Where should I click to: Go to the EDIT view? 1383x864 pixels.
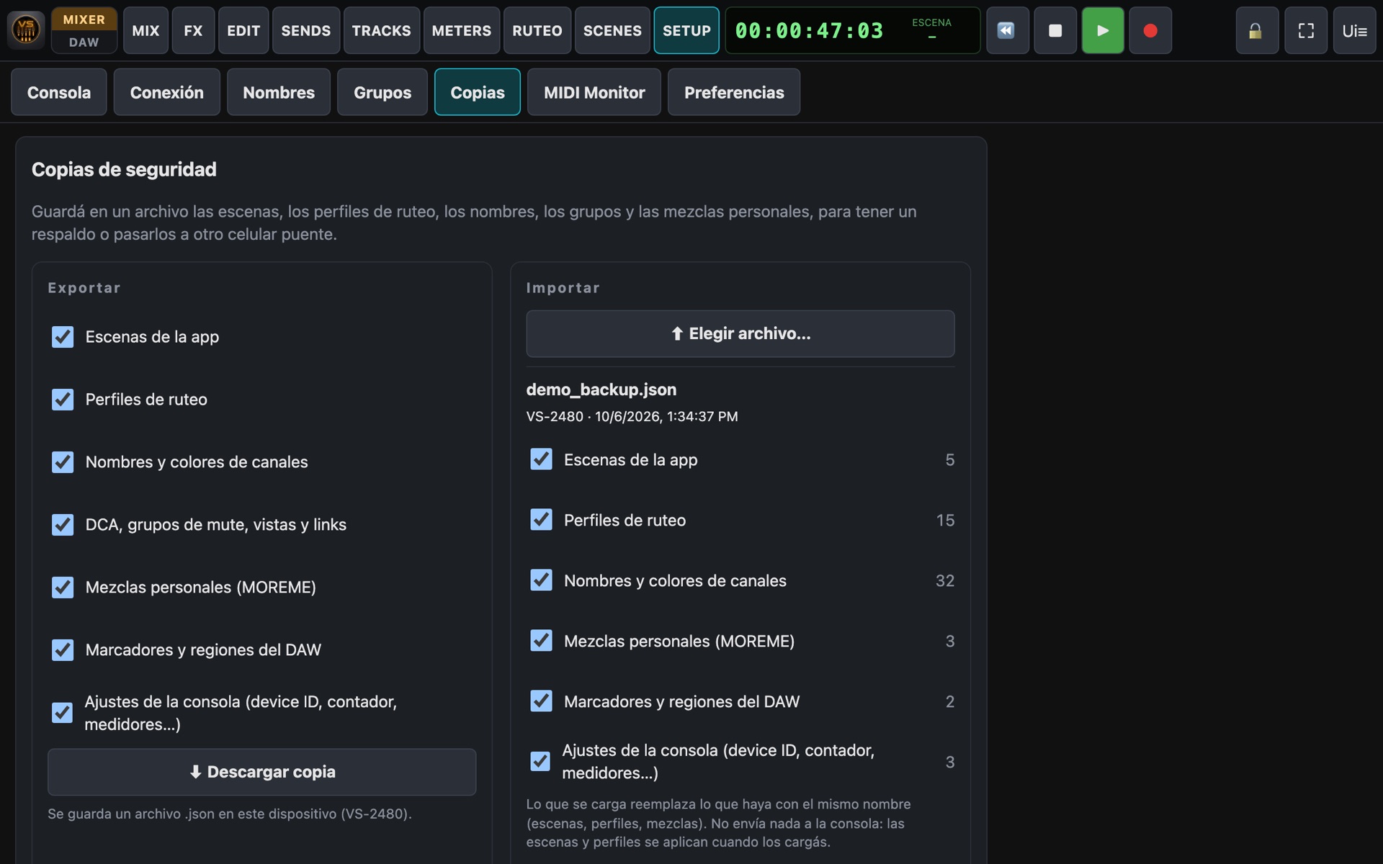click(243, 30)
